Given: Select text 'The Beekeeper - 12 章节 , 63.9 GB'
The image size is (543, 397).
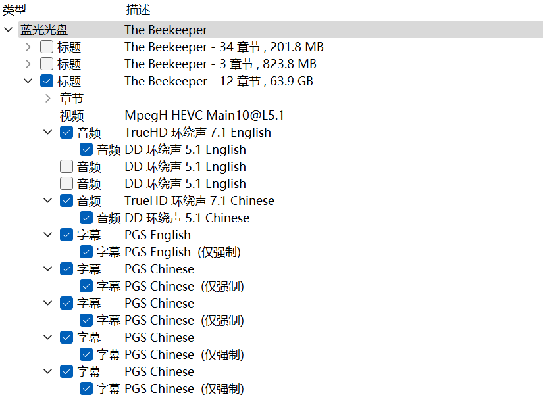Looking at the screenshot, I should click(x=219, y=82).
